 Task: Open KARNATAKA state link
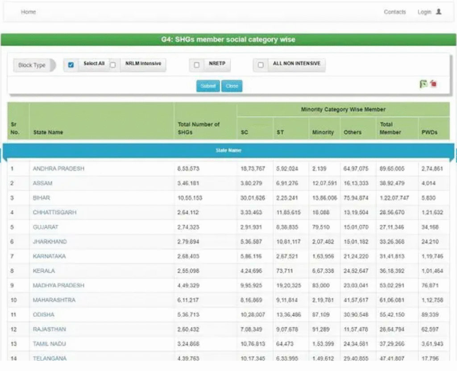49,256
